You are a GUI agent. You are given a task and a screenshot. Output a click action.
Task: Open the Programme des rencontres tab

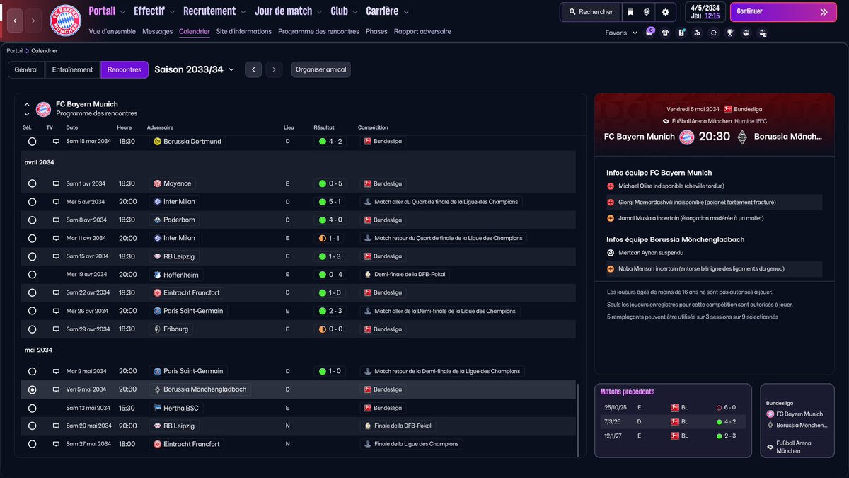coord(318,32)
